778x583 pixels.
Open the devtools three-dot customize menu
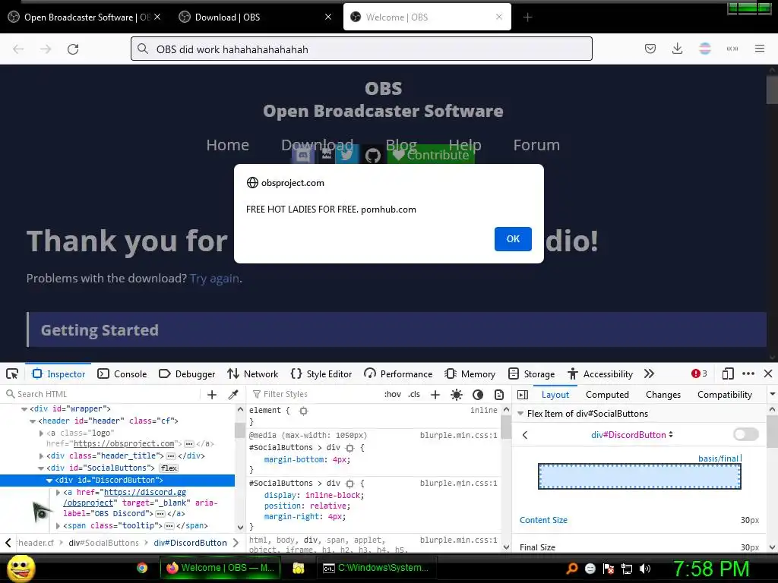click(748, 373)
